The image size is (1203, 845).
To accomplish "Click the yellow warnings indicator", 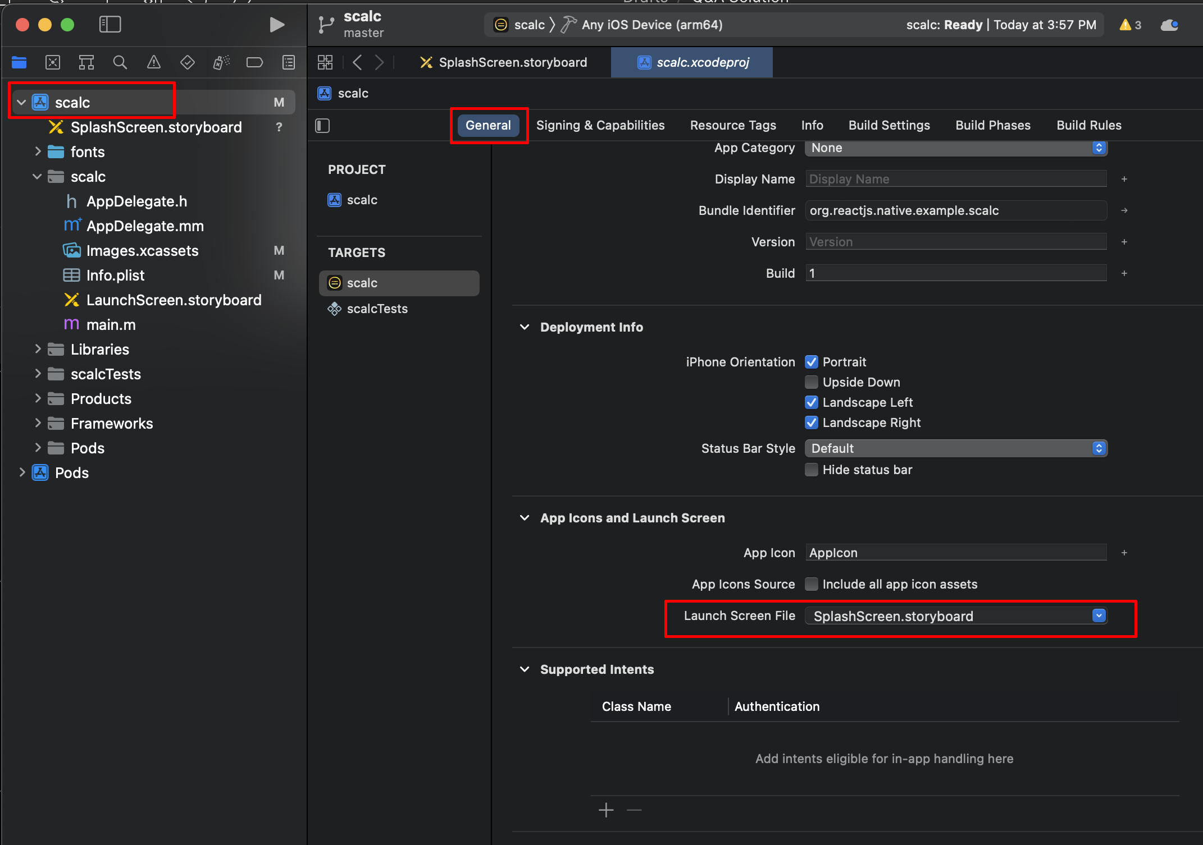I will click(1130, 25).
